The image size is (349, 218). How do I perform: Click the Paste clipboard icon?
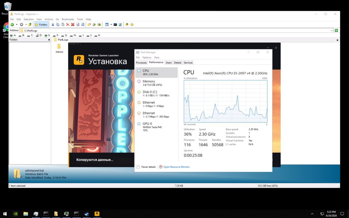pos(63,25)
